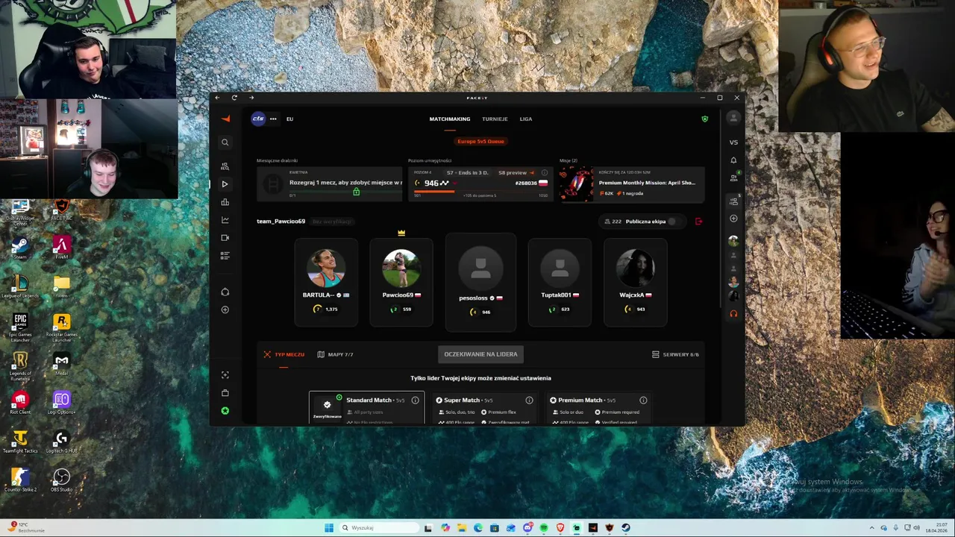Click the FACEIT back arrow

coord(218,98)
